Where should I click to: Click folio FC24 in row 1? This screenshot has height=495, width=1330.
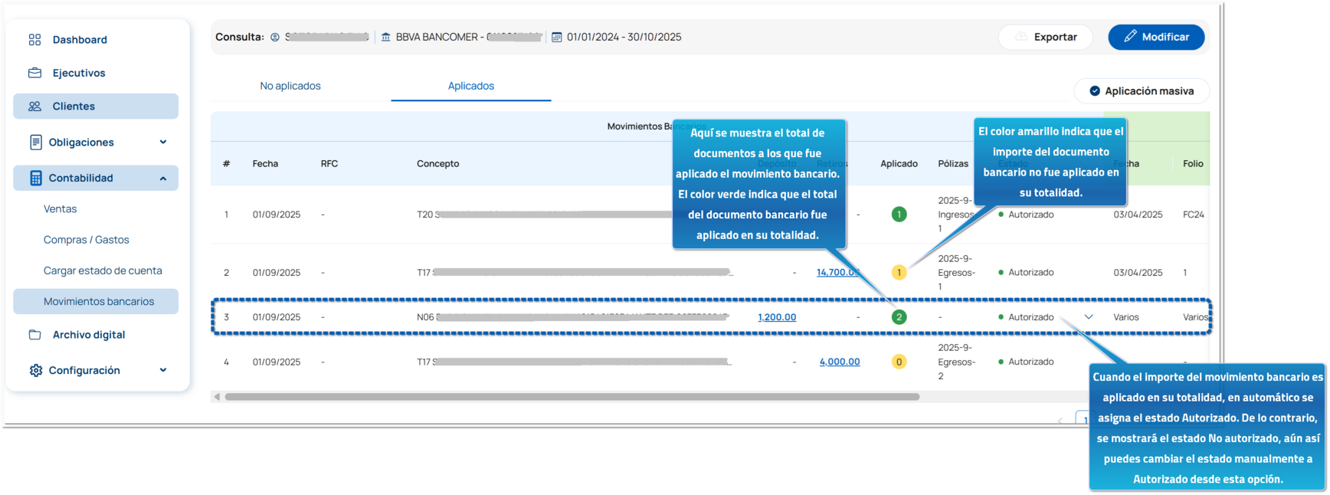(1194, 215)
